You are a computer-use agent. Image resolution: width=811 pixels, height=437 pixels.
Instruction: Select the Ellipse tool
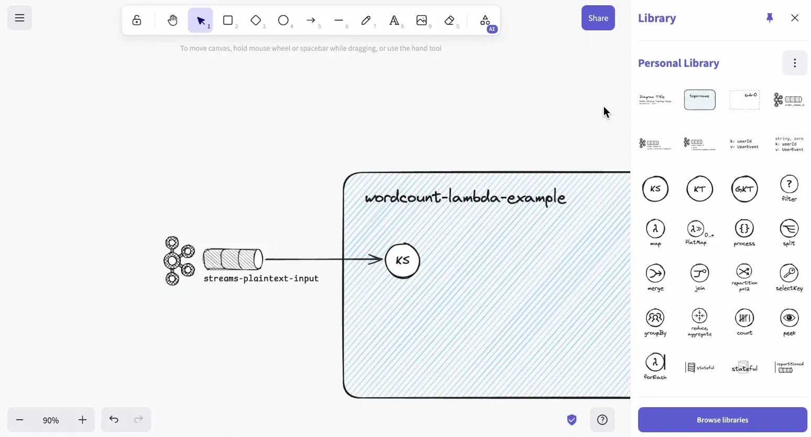coord(283,20)
